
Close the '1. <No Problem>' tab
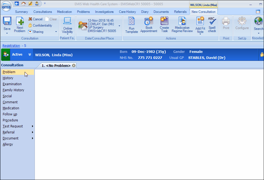coord(74,65)
